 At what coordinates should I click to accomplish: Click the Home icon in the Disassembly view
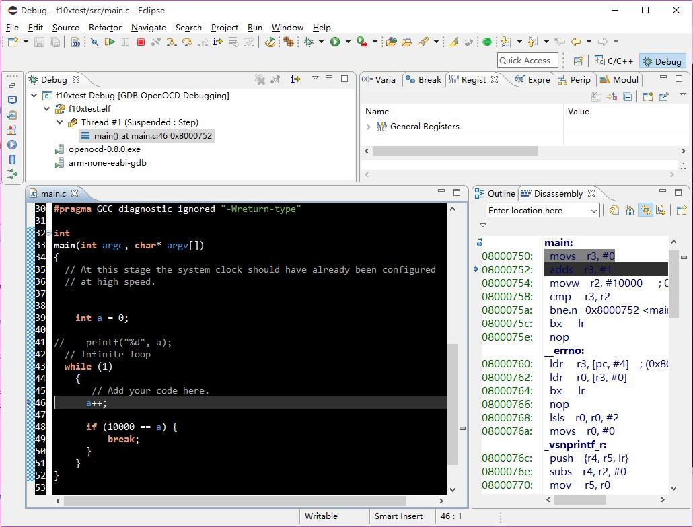coord(630,211)
